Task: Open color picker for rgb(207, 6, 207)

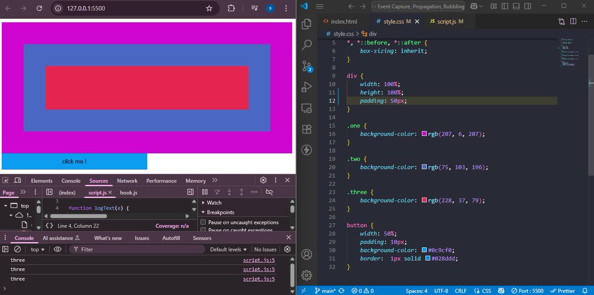Action: pyautogui.click(x=424, y=134)
